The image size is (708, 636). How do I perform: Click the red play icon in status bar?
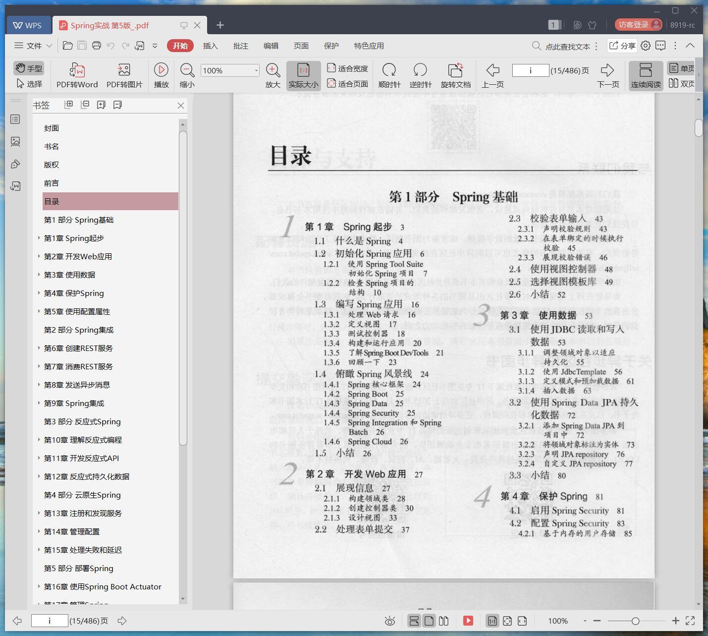[x=468, y=621]
